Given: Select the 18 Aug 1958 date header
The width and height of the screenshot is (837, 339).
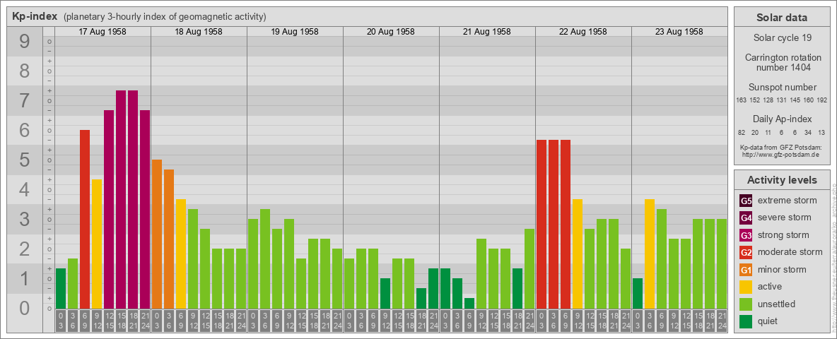Looking at the screenshot, I should tap(199, 32).
